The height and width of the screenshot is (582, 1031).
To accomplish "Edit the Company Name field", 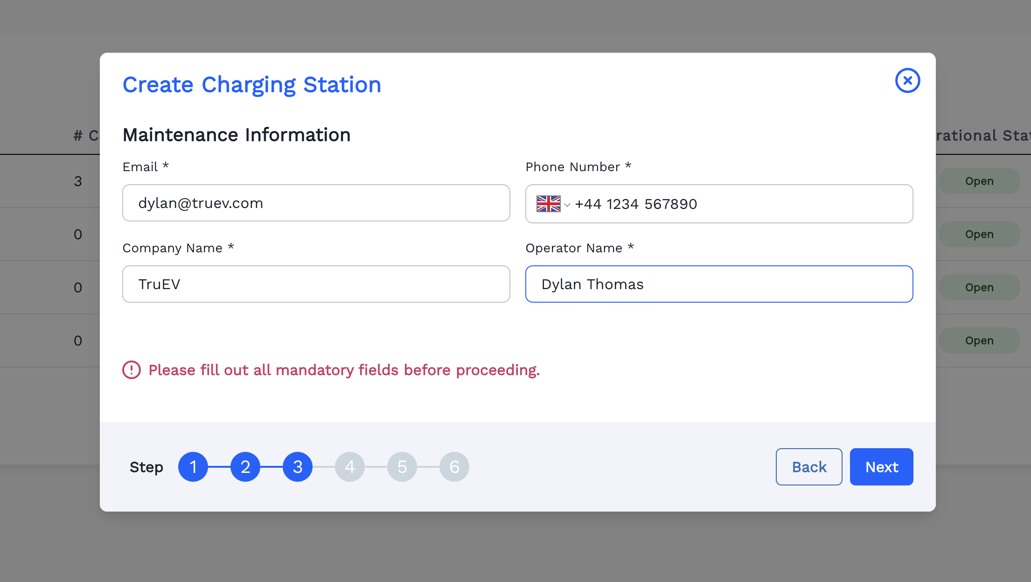I will 316,284.
